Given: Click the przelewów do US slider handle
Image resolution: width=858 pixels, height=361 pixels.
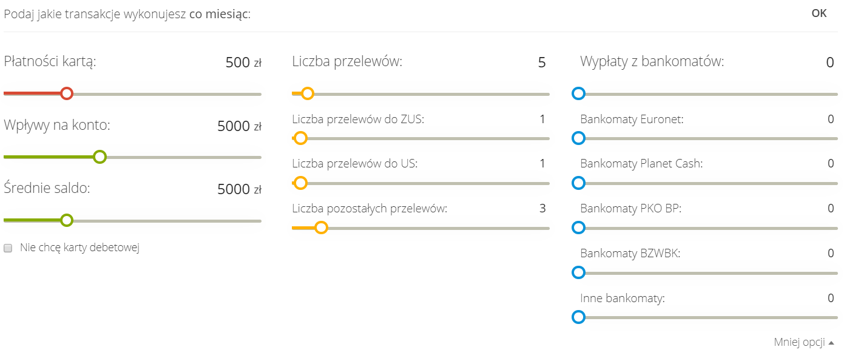Looking at the screenshot, I should [x=300, y=183].
